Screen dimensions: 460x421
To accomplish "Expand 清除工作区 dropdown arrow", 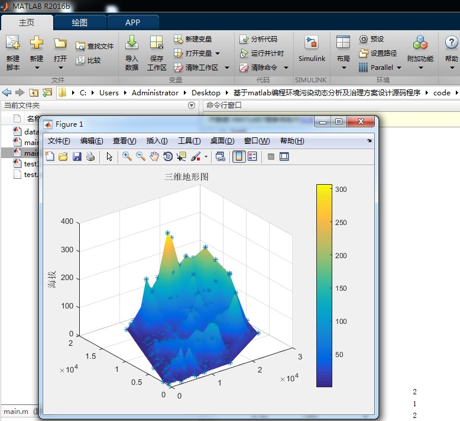I will point(227,68).
